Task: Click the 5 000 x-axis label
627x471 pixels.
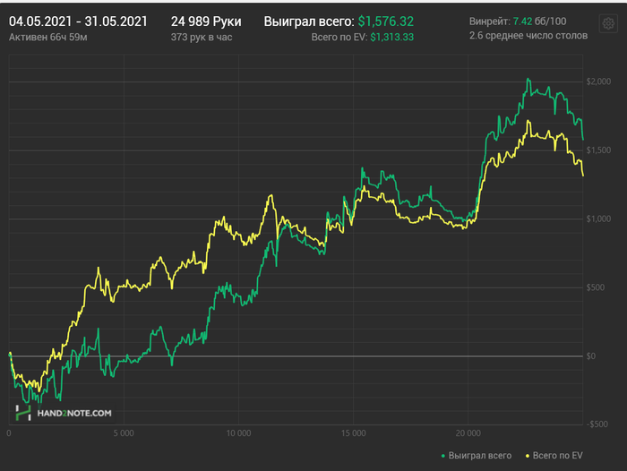Action: point(124,433)
